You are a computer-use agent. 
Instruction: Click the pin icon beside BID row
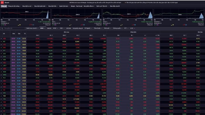click(x=1, y=42)
